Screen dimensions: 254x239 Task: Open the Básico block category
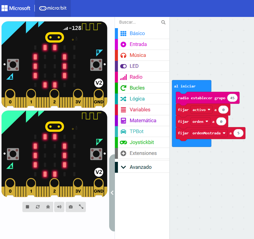pos(142,33)
